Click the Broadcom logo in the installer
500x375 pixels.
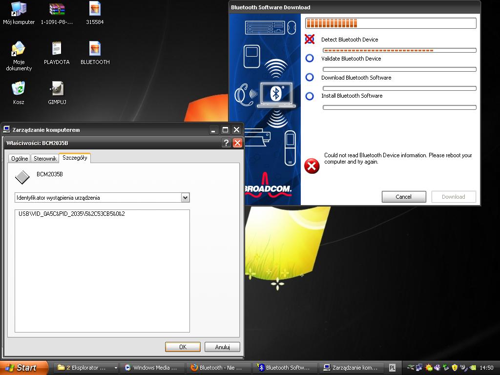[x=268, y=186]
